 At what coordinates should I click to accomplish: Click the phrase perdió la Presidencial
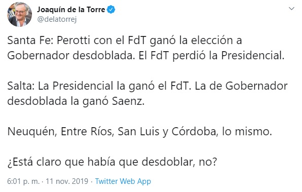(x=228, y=56)
